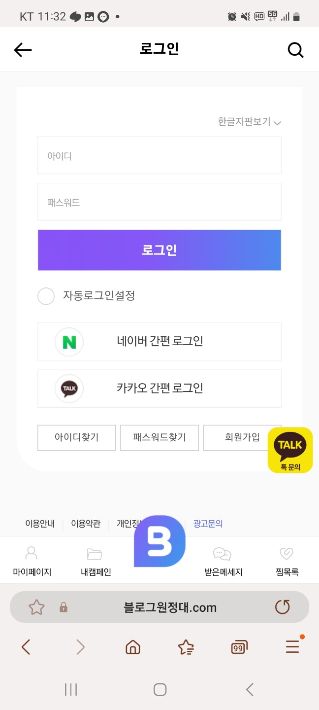
Task: Open 마이페이지 from the bottom navigation
Action: point(32,560)
